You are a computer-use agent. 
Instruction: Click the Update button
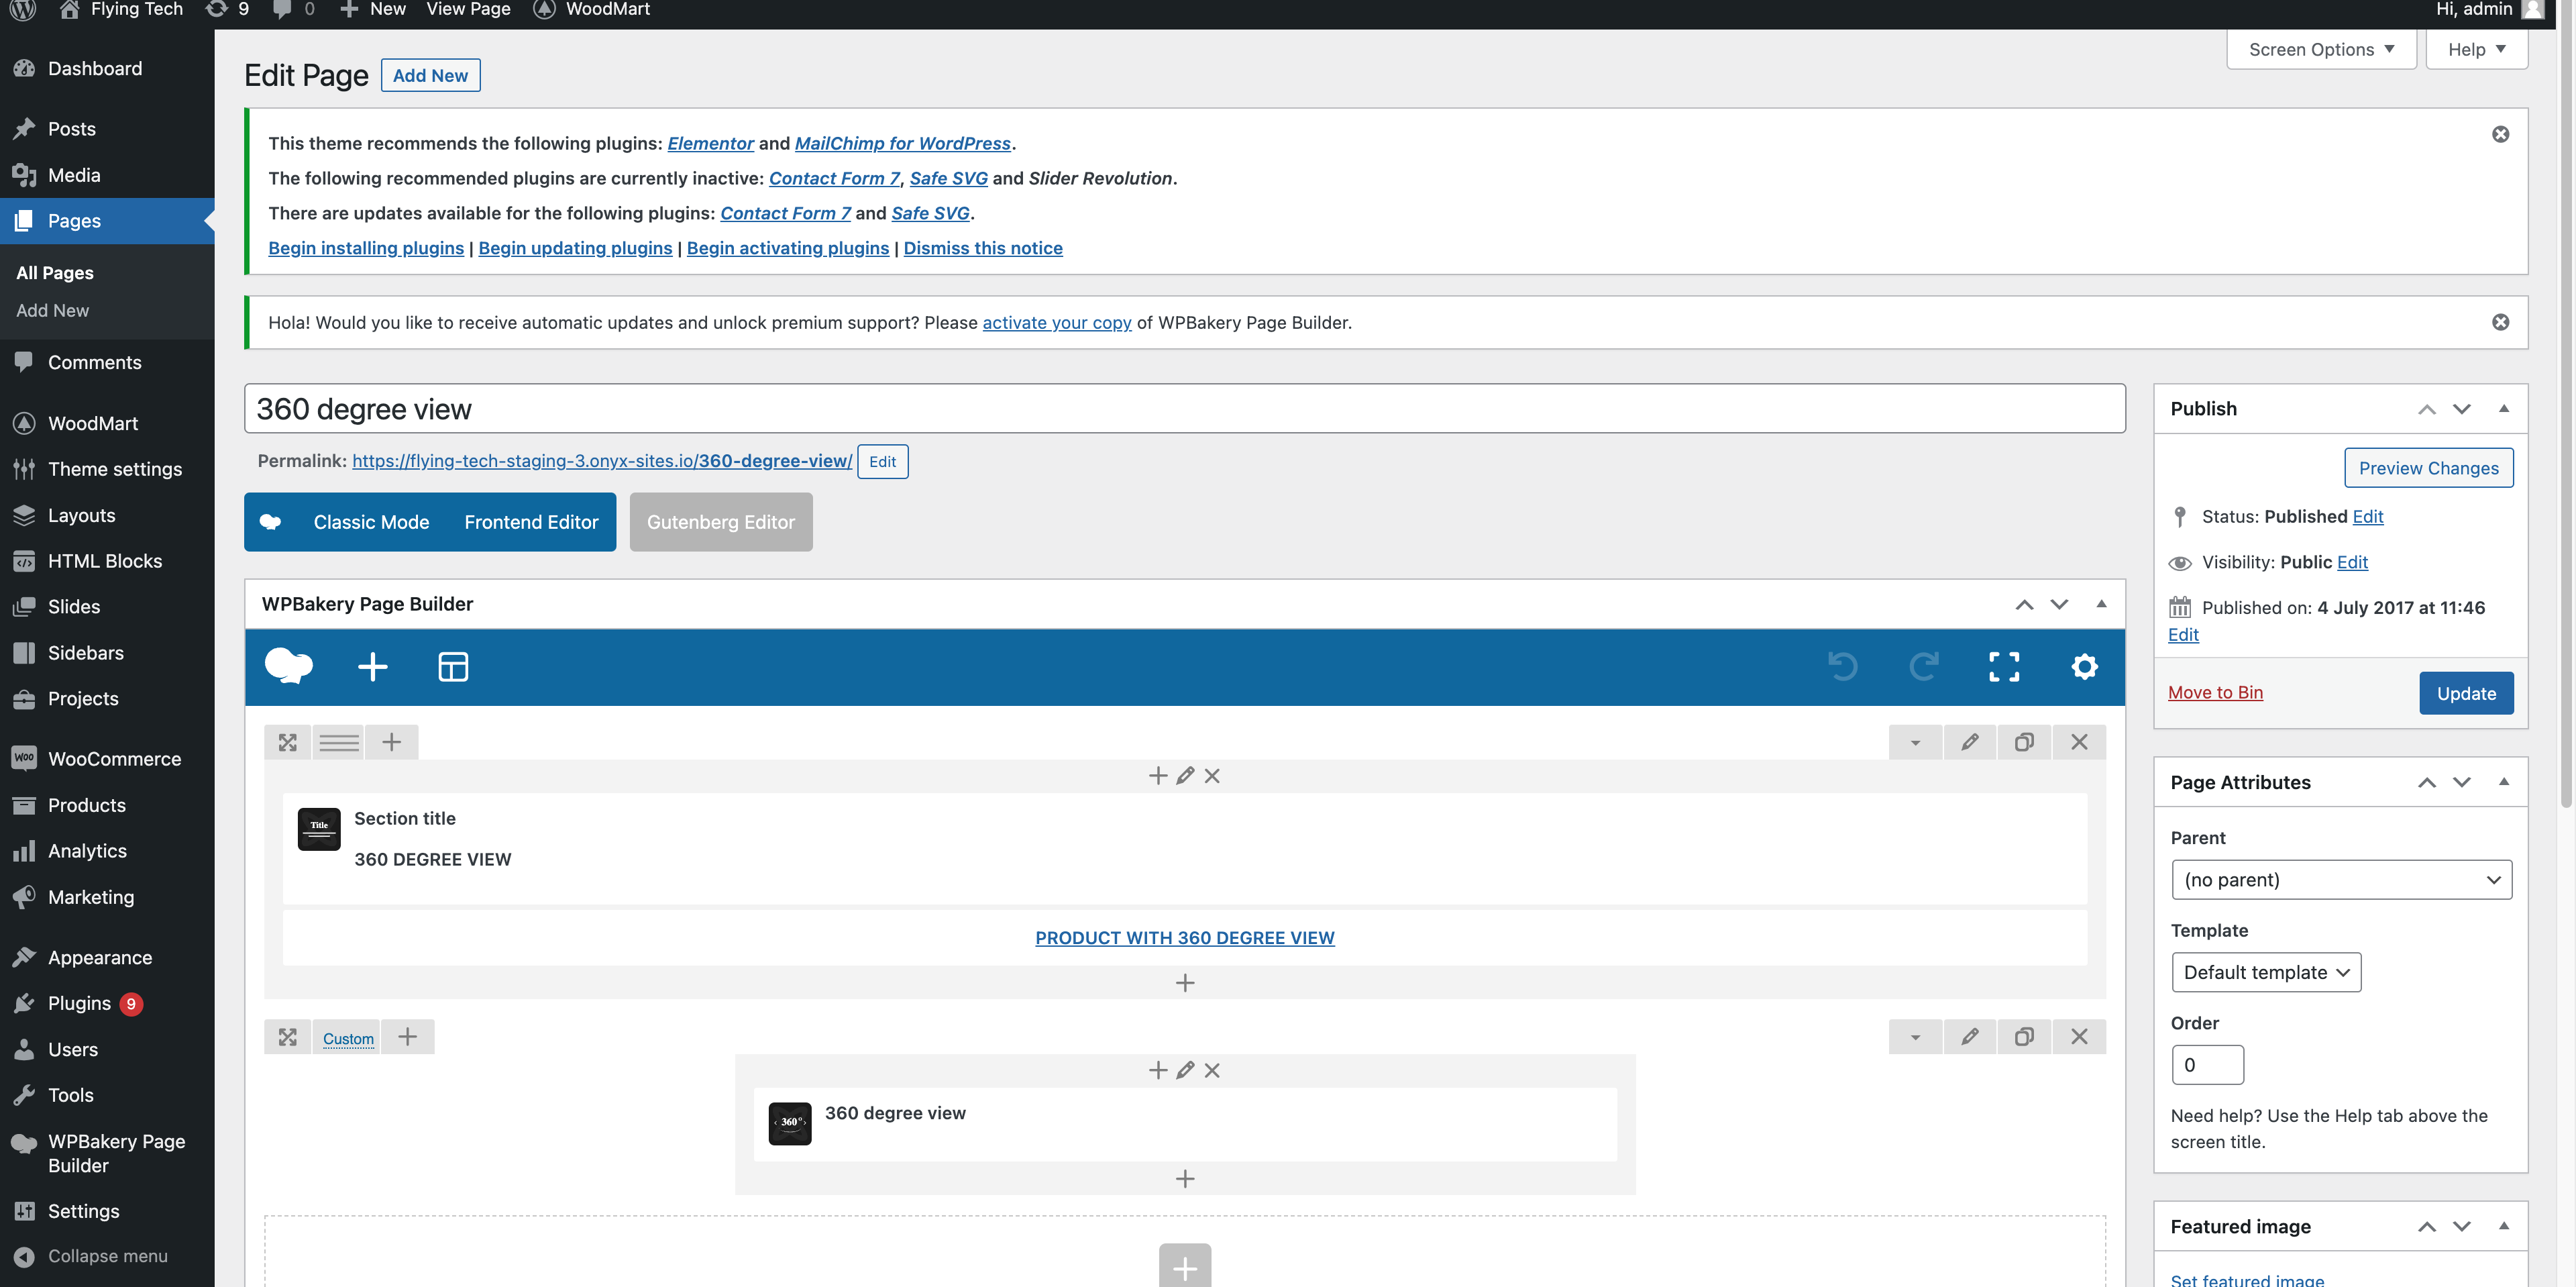[x=2465, y=693]
